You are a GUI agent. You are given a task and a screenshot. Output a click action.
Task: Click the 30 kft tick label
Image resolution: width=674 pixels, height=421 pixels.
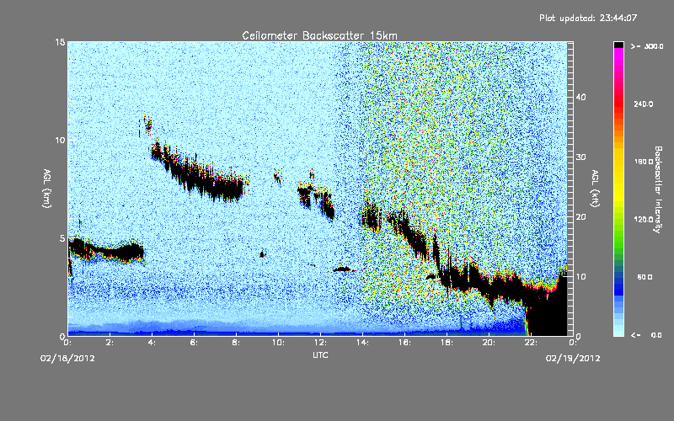[x=580, y=157]
